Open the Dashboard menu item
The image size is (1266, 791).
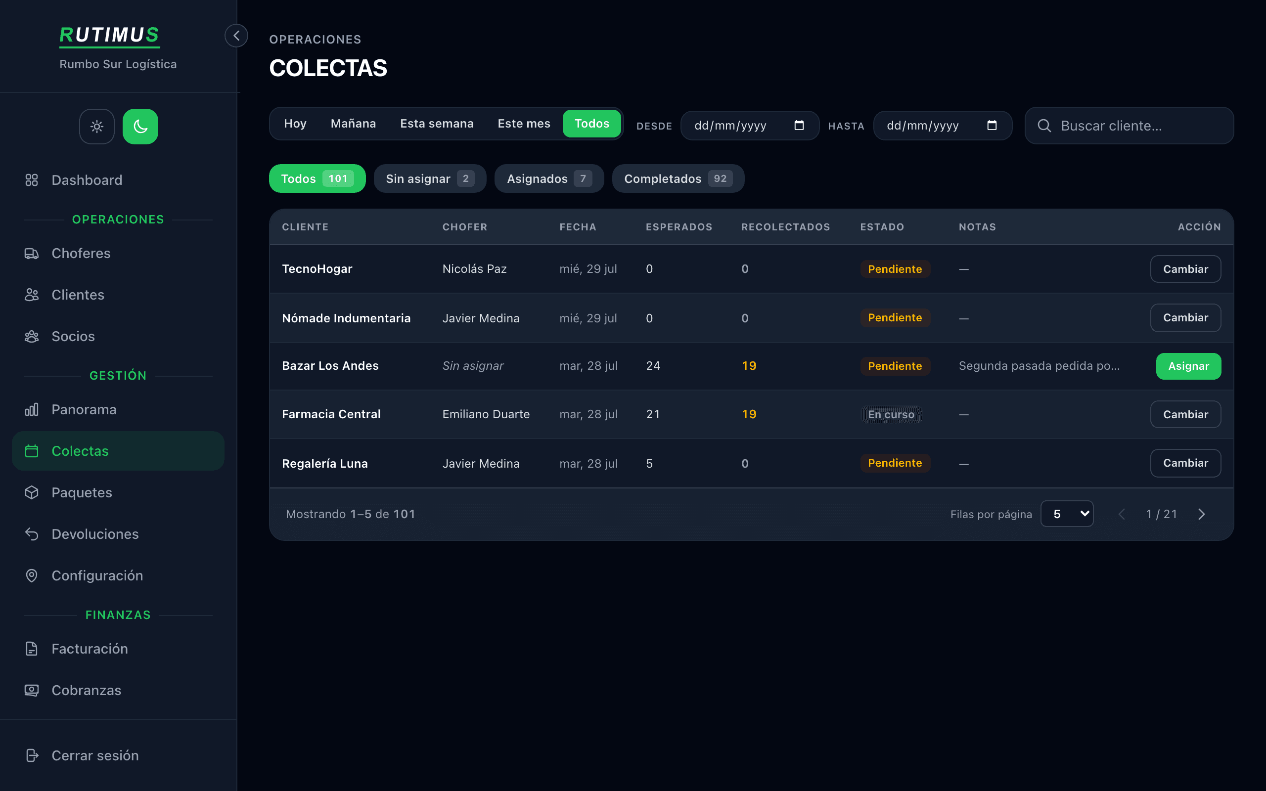[x=118, y=180]
